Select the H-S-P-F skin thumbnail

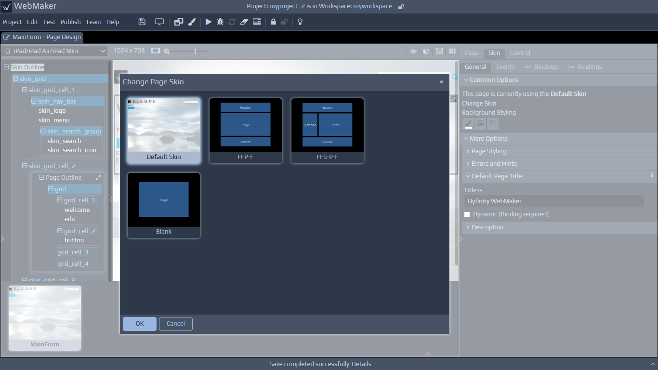[328, 131]
